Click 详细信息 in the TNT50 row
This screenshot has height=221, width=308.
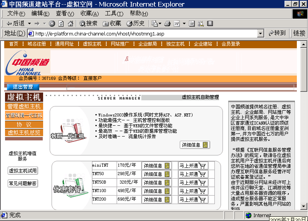point(157,174)
